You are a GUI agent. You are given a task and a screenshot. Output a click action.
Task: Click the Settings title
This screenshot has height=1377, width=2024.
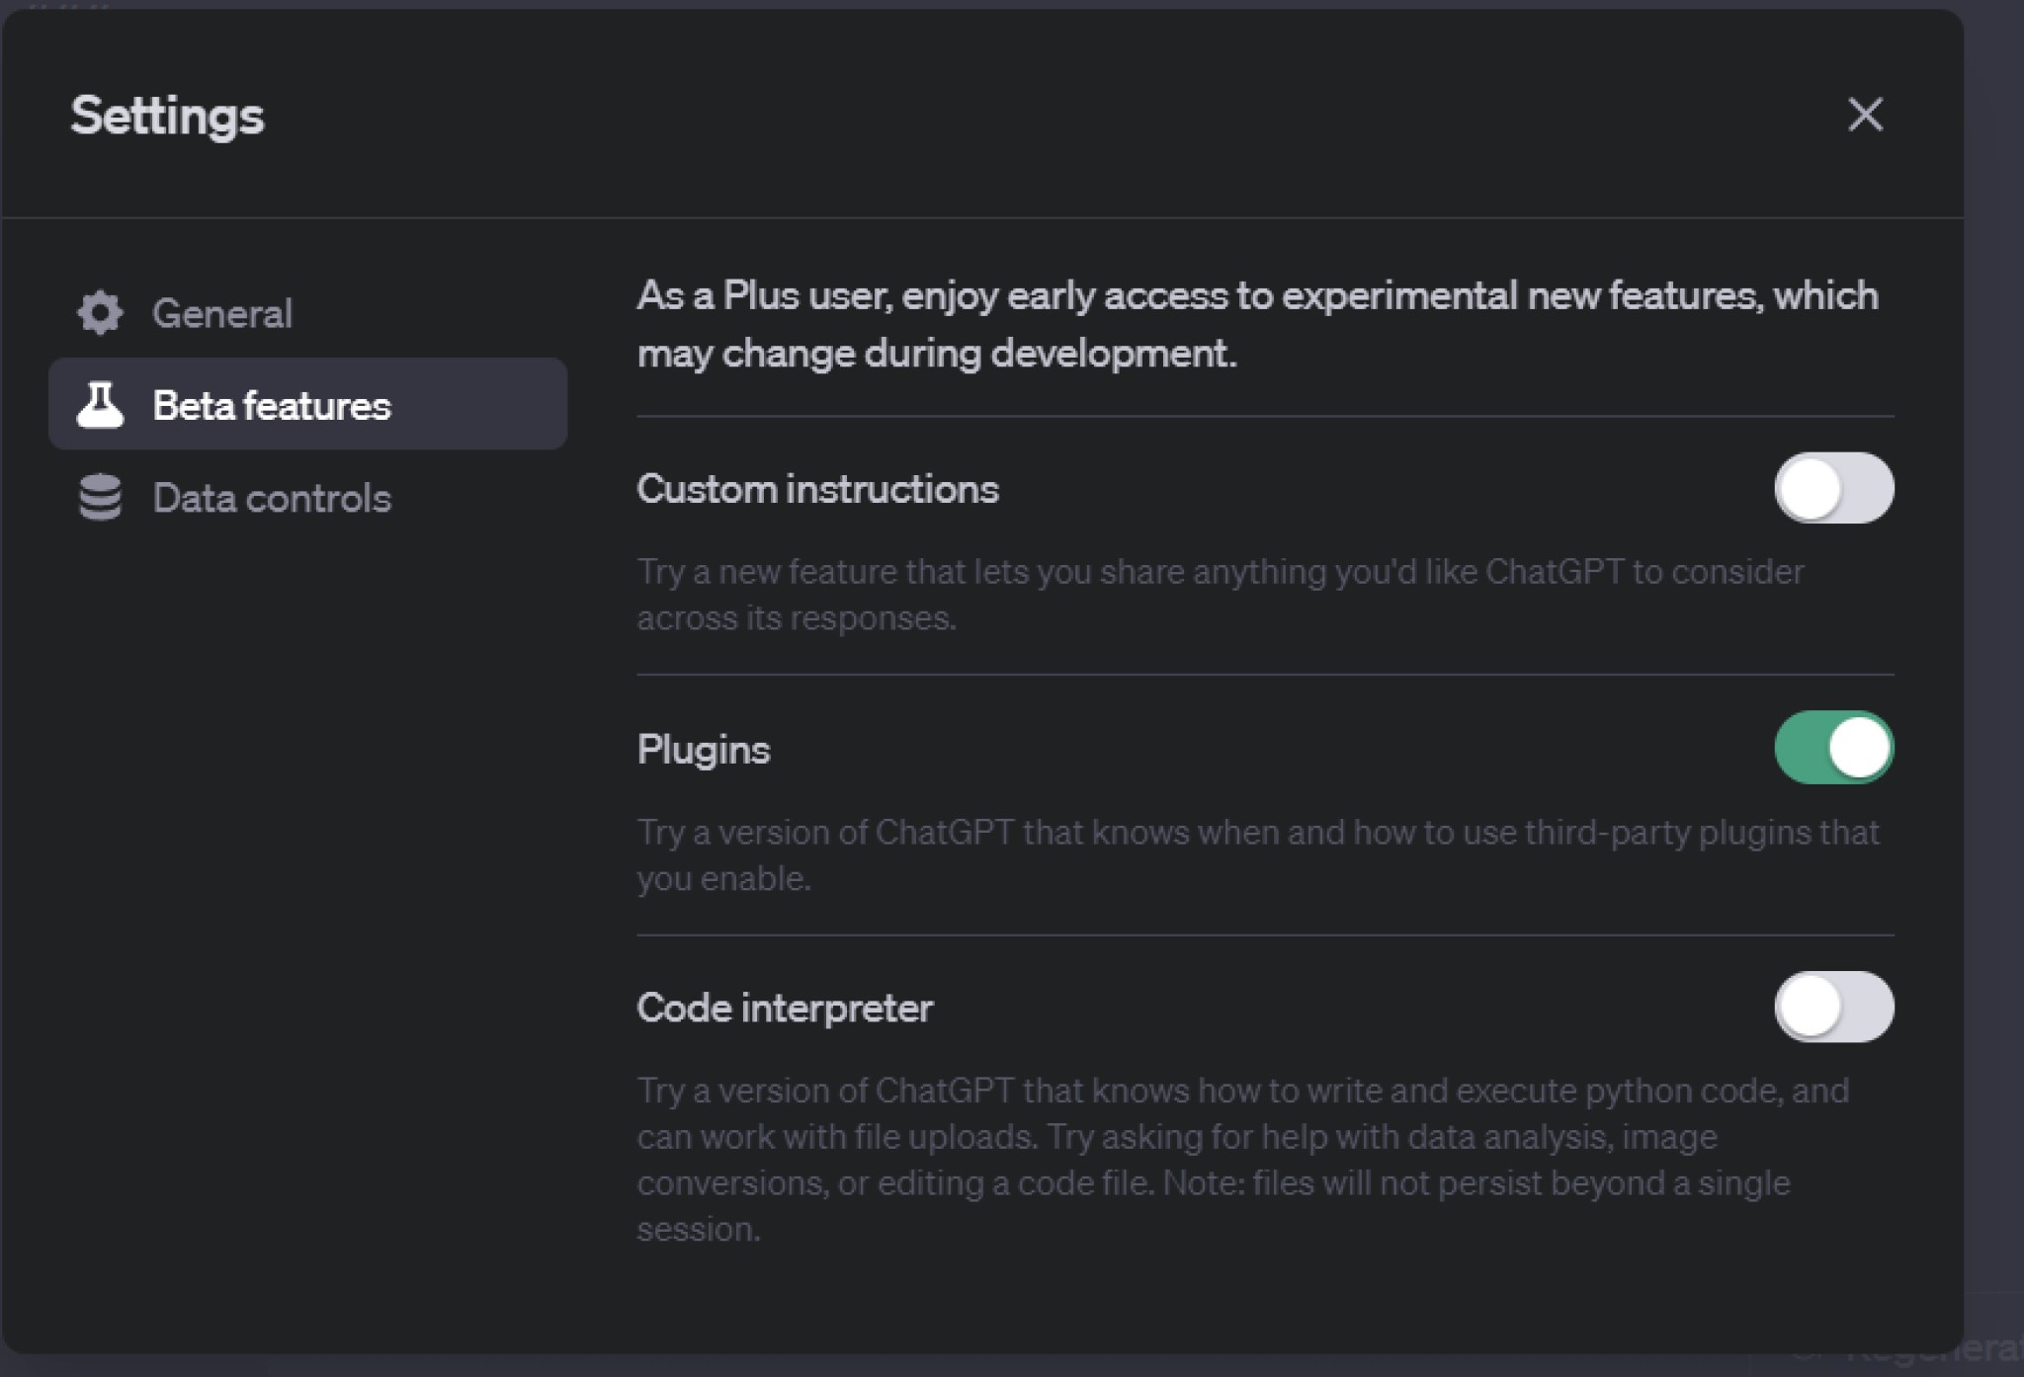point(166,115)
